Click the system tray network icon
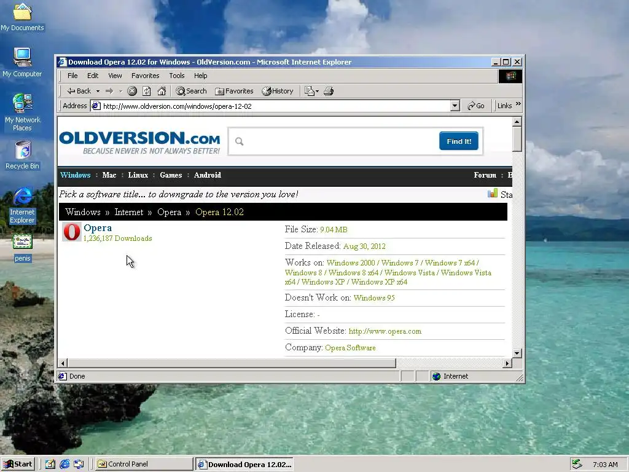This screenshot has width=629, height=472. [577, 464]
